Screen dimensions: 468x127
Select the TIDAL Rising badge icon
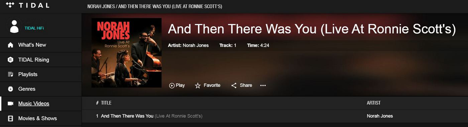(x=10, y=60)
